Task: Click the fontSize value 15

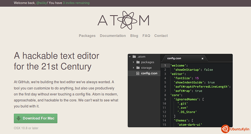Action: 197,78
